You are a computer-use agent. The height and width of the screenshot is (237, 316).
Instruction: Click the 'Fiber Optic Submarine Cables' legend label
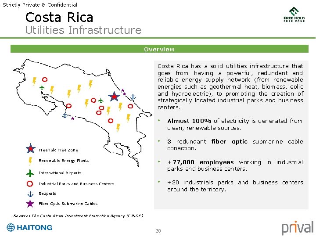pyautogui.click(x=68, y=204)
